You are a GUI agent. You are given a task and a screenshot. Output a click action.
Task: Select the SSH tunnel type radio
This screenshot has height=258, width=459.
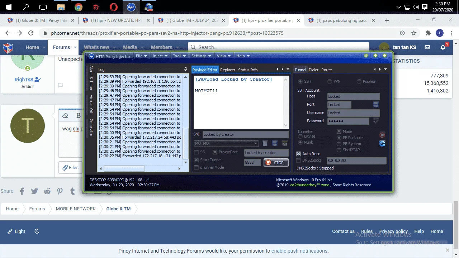pos(300,82)
